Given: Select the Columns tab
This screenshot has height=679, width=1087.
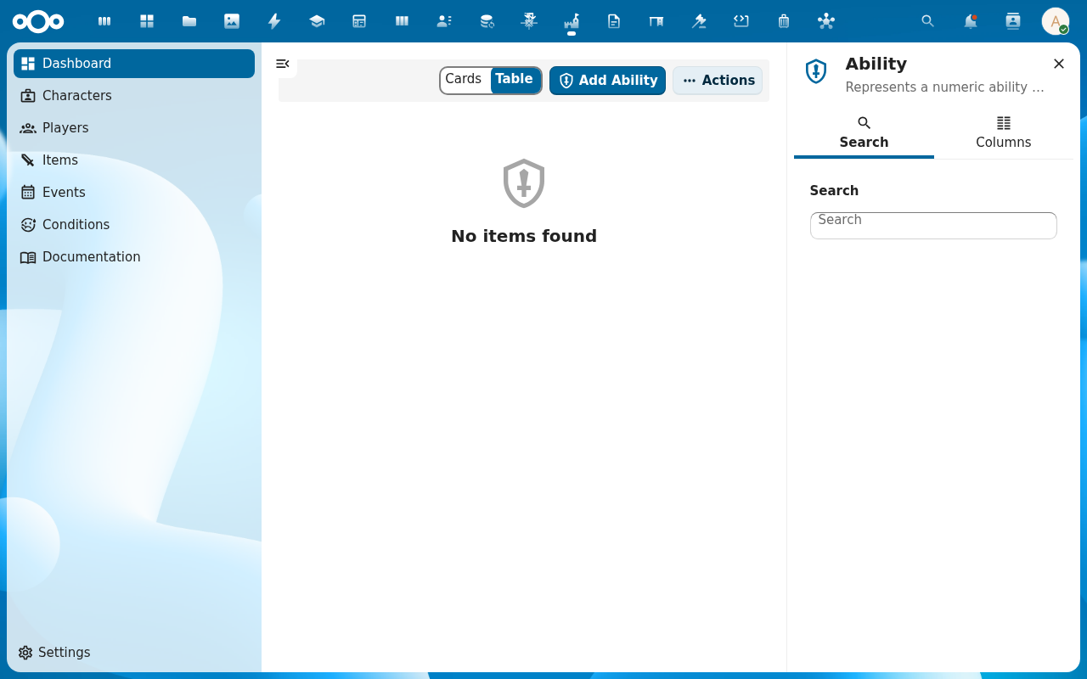Looking at the screenshot, I should point(1004,133).
